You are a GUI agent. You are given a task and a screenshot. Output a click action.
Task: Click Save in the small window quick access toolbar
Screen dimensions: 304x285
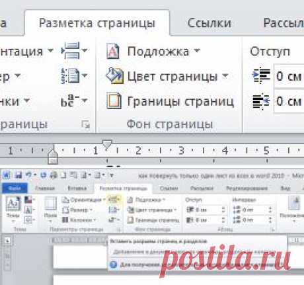19,175
